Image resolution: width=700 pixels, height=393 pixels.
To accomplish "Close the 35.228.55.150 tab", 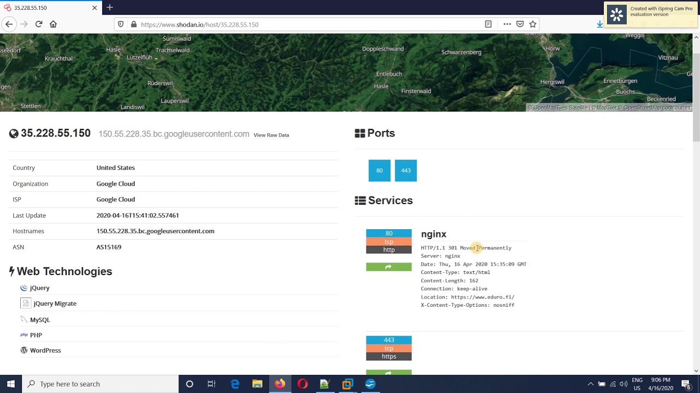I will click(x=94, y=8).
